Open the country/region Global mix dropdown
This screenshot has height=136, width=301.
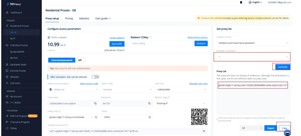(73, 90)
